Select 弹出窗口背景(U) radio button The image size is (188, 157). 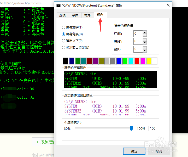(75, 48)
